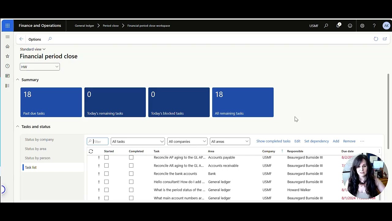Image resolution: width=392 pixels, height=221 pixels.
Task: Click the Help question mark icon
Action: [374, 26]
